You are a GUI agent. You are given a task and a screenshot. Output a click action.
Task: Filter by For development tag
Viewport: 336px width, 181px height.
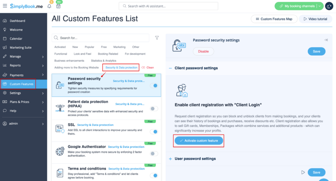[x=135, y=54]
